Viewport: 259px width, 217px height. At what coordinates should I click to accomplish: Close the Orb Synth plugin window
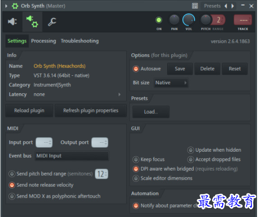pyautogui.click(x=252, y=6)
